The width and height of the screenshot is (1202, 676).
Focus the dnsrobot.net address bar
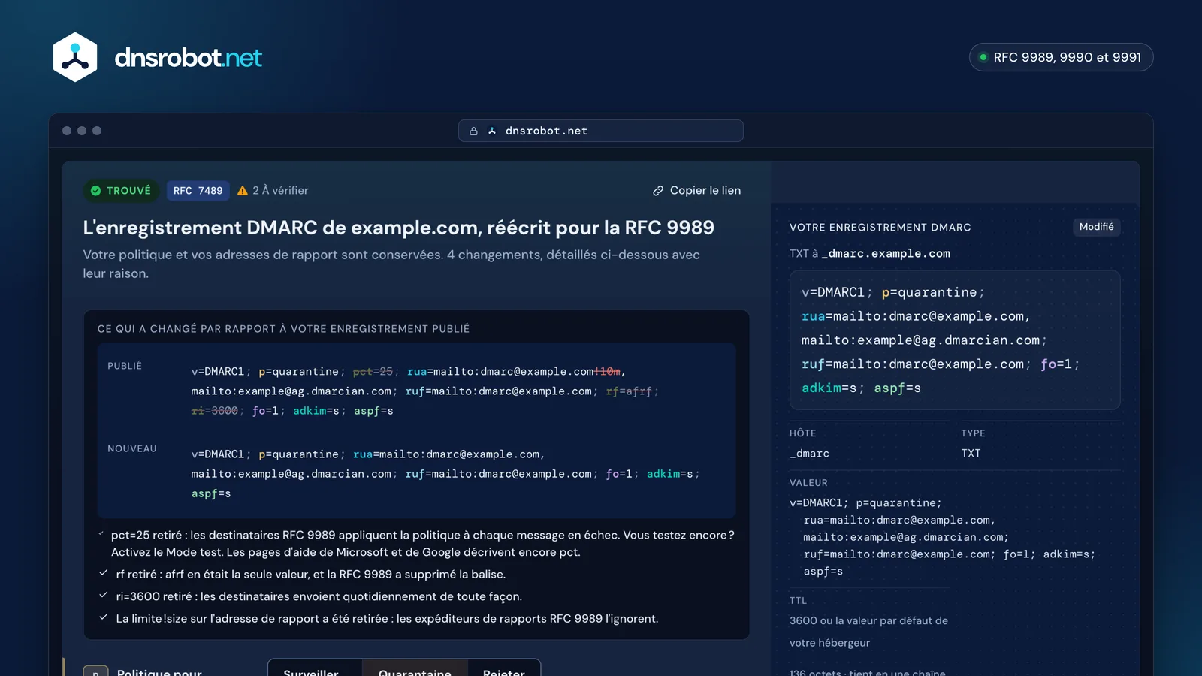(601, 131)
